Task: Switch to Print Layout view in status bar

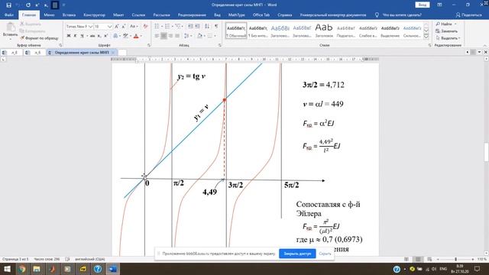Action: point(418,259)
